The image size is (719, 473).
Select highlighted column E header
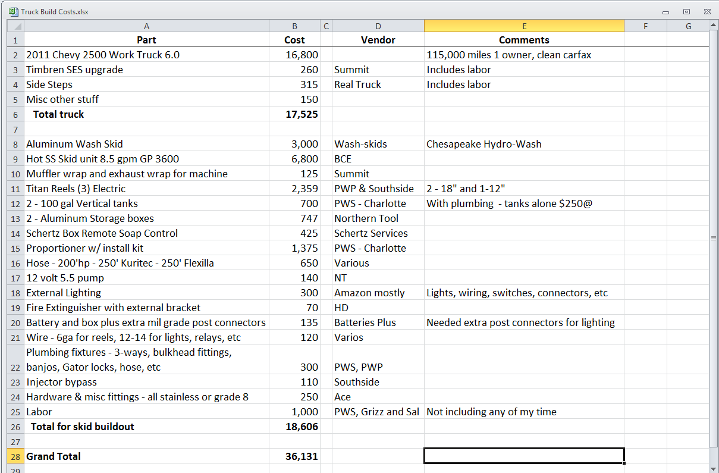point(524,26)
